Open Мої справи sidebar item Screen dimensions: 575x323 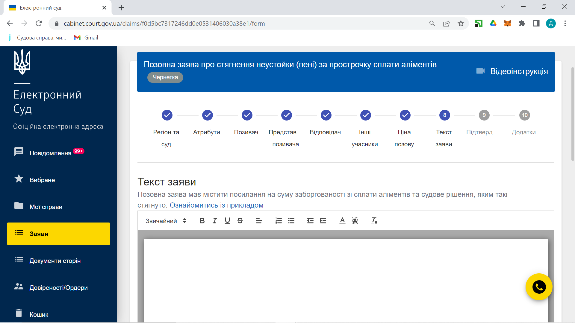[46, 207]
